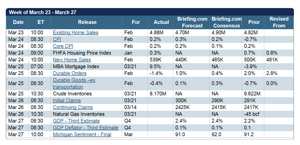Screen dimensions: 300x145
Task: Click GDP Deflator - Third Estimate link
Action: point(85,128)
